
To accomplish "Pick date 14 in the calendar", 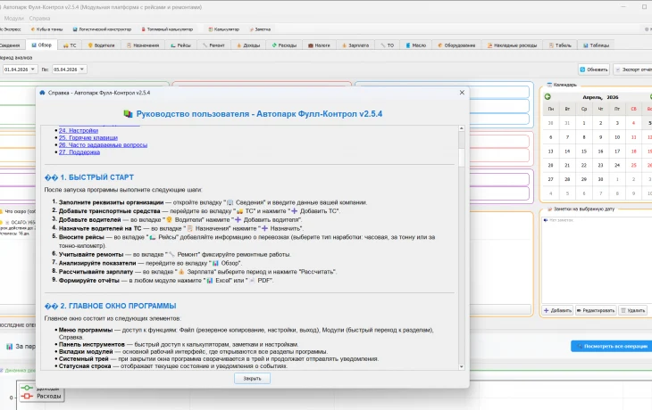I will click(x=567, y=151).
